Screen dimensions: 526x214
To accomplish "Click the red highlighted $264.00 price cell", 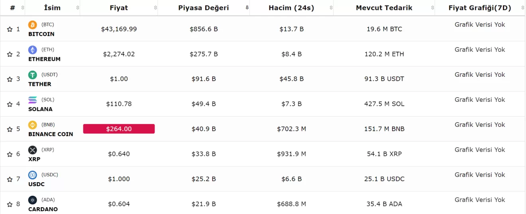I will pos(119,129).
